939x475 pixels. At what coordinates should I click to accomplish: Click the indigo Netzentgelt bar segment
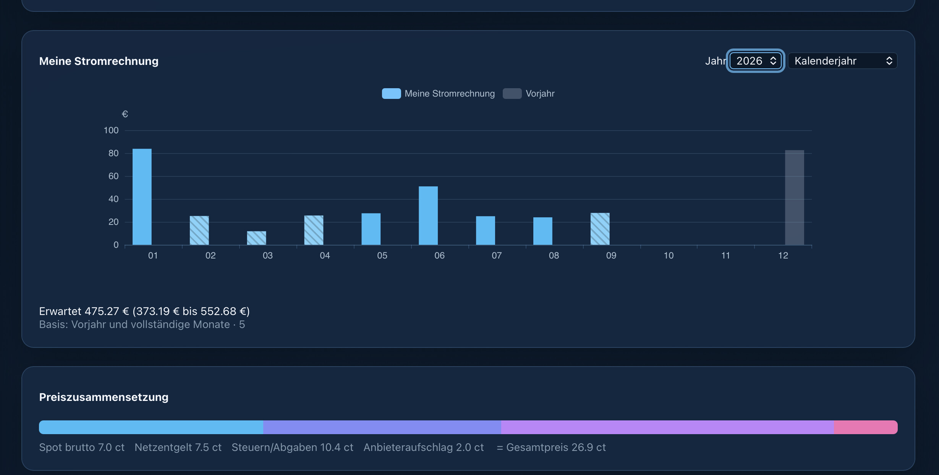(382, 427)
